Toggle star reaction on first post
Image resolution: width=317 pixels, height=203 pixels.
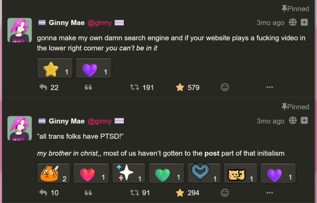point(55,68)
